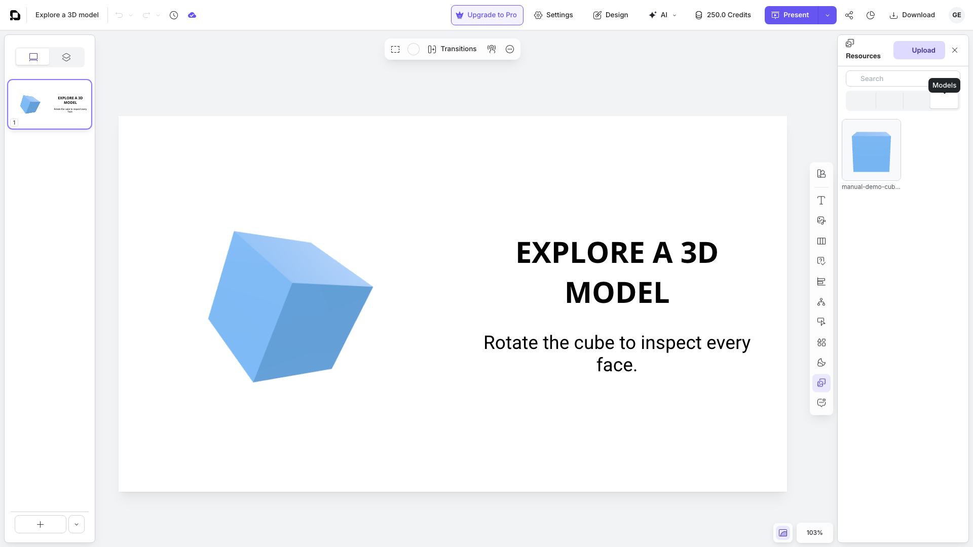973x547 pixels.
Task: Click the Download button
Action: (912, 15)
